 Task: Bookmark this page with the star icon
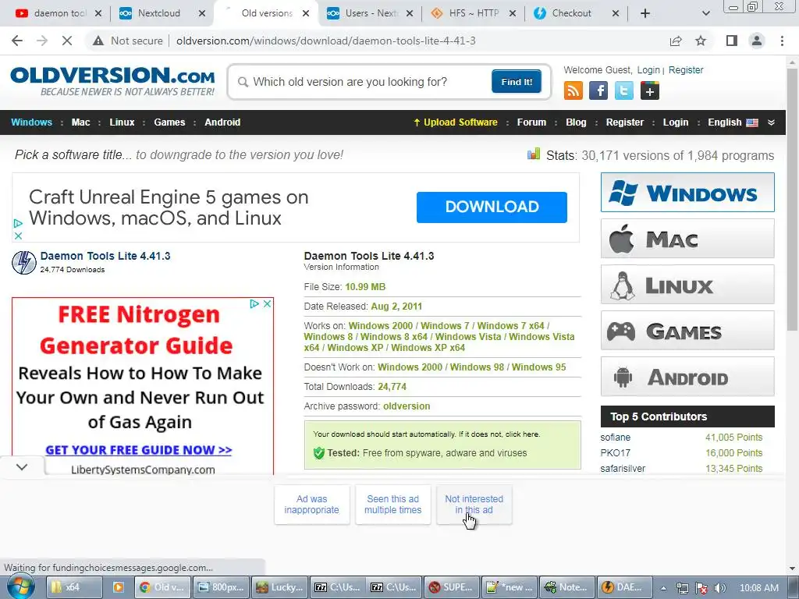(701, 41)
